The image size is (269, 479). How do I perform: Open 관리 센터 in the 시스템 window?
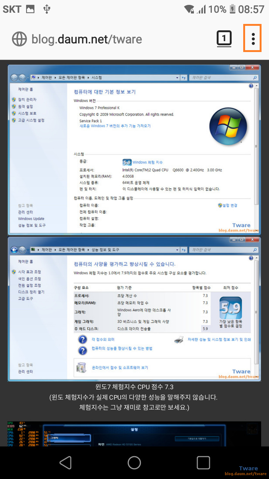[25, 212]
